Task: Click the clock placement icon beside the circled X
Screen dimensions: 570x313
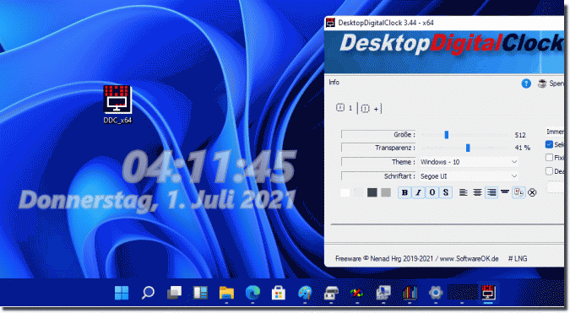Action: pyautogui.click(x=518, y=192)
